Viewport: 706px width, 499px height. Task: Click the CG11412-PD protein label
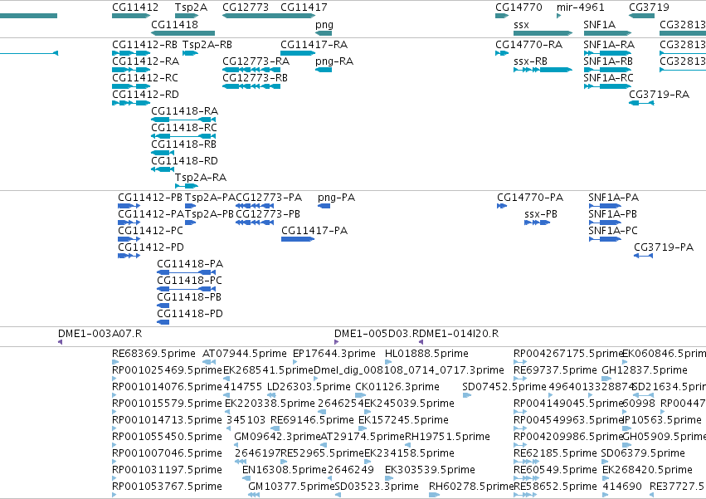(x=151, y=247)
